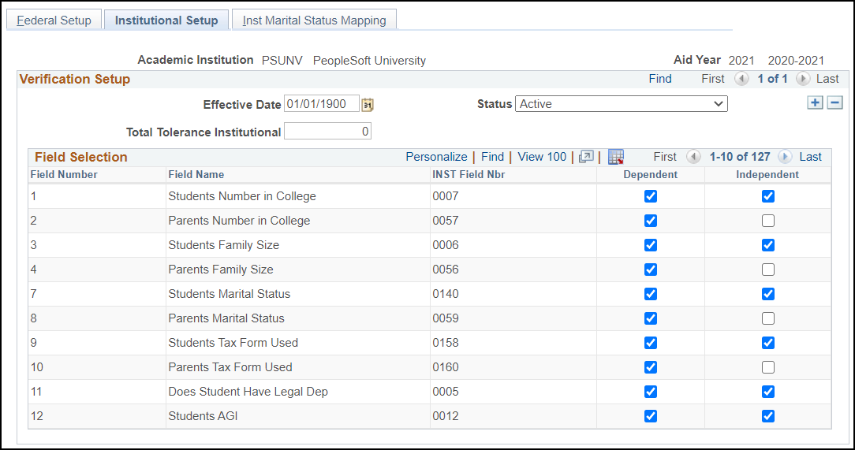Open the Effective Date calendar picker
The height and width of the screenshot is (450, 855).
pyautogui.click(x=368, y=104)
